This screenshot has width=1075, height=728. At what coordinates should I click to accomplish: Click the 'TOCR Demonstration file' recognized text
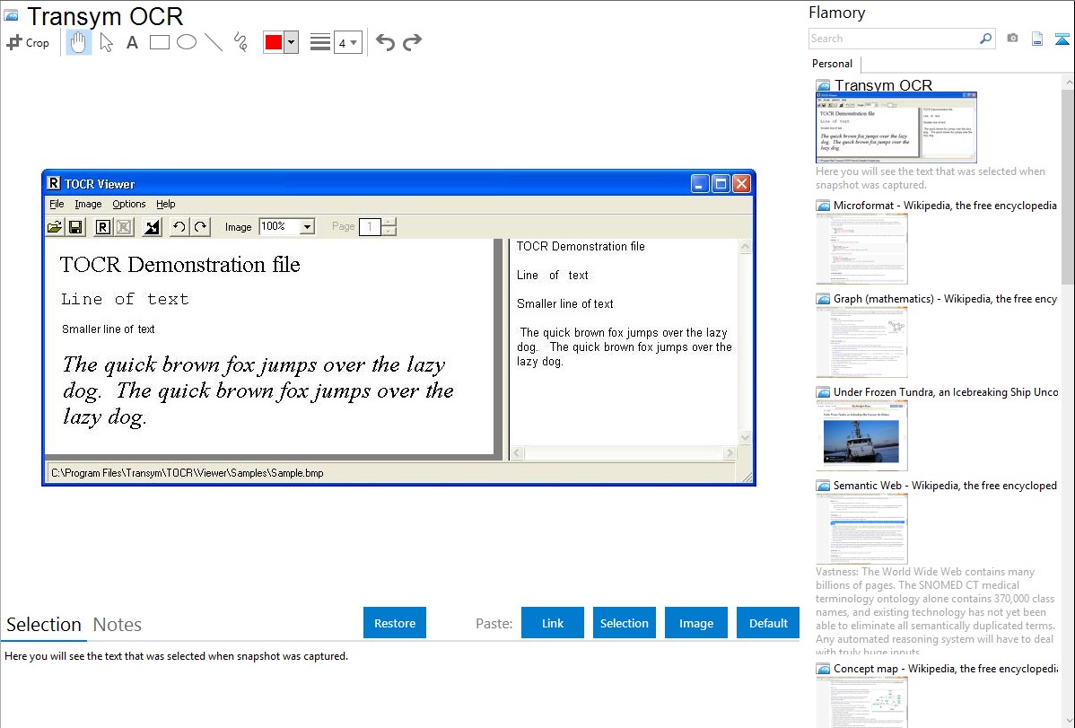click(x=581, y=246)
